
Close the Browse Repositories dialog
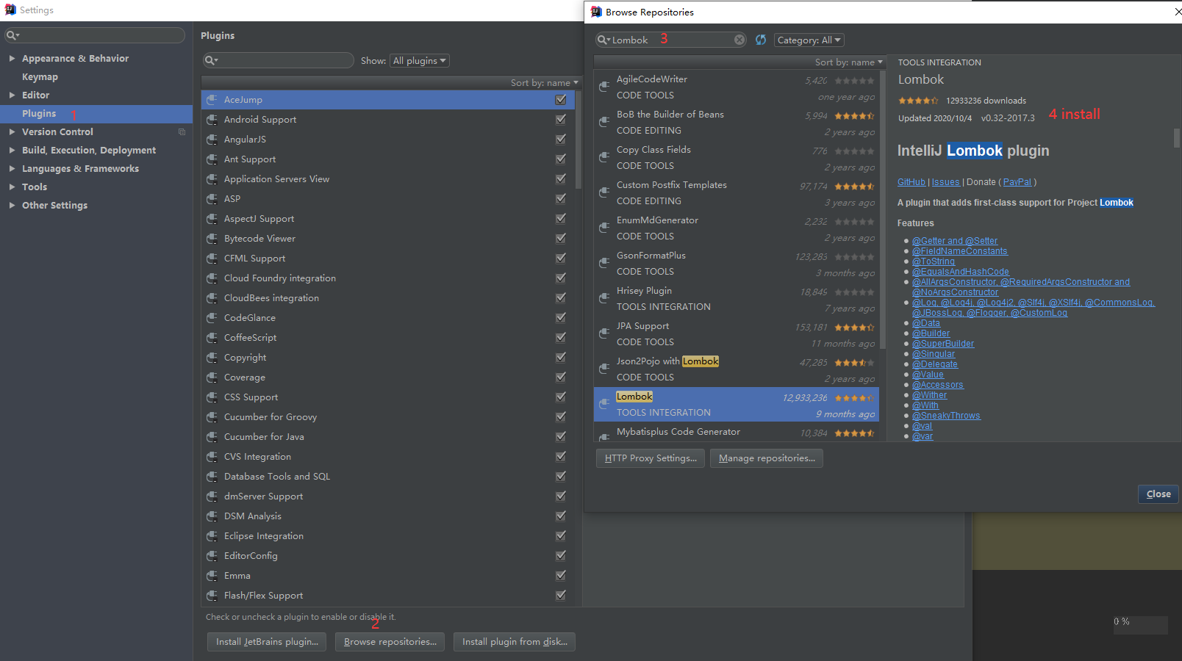[x=1158, y=494]
